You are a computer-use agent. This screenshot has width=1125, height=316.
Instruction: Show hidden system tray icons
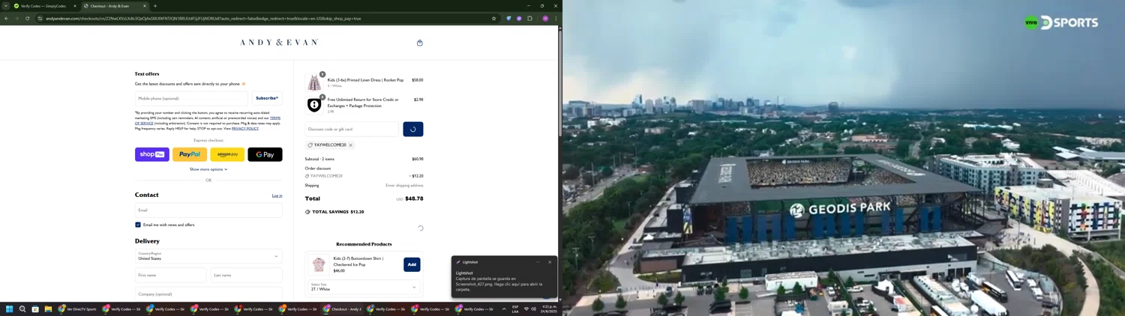click(x=504, y=309)
